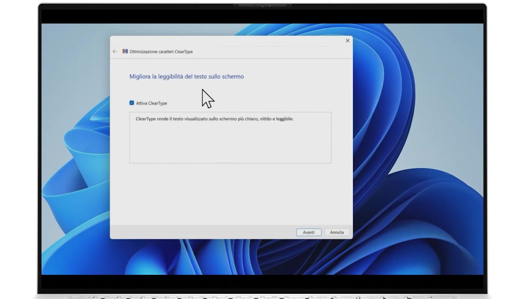Click the heading Migliora la leggibilità del testo
Viewport: 526px width, 299px height.
pyautogui.click(x=187, y=77)
